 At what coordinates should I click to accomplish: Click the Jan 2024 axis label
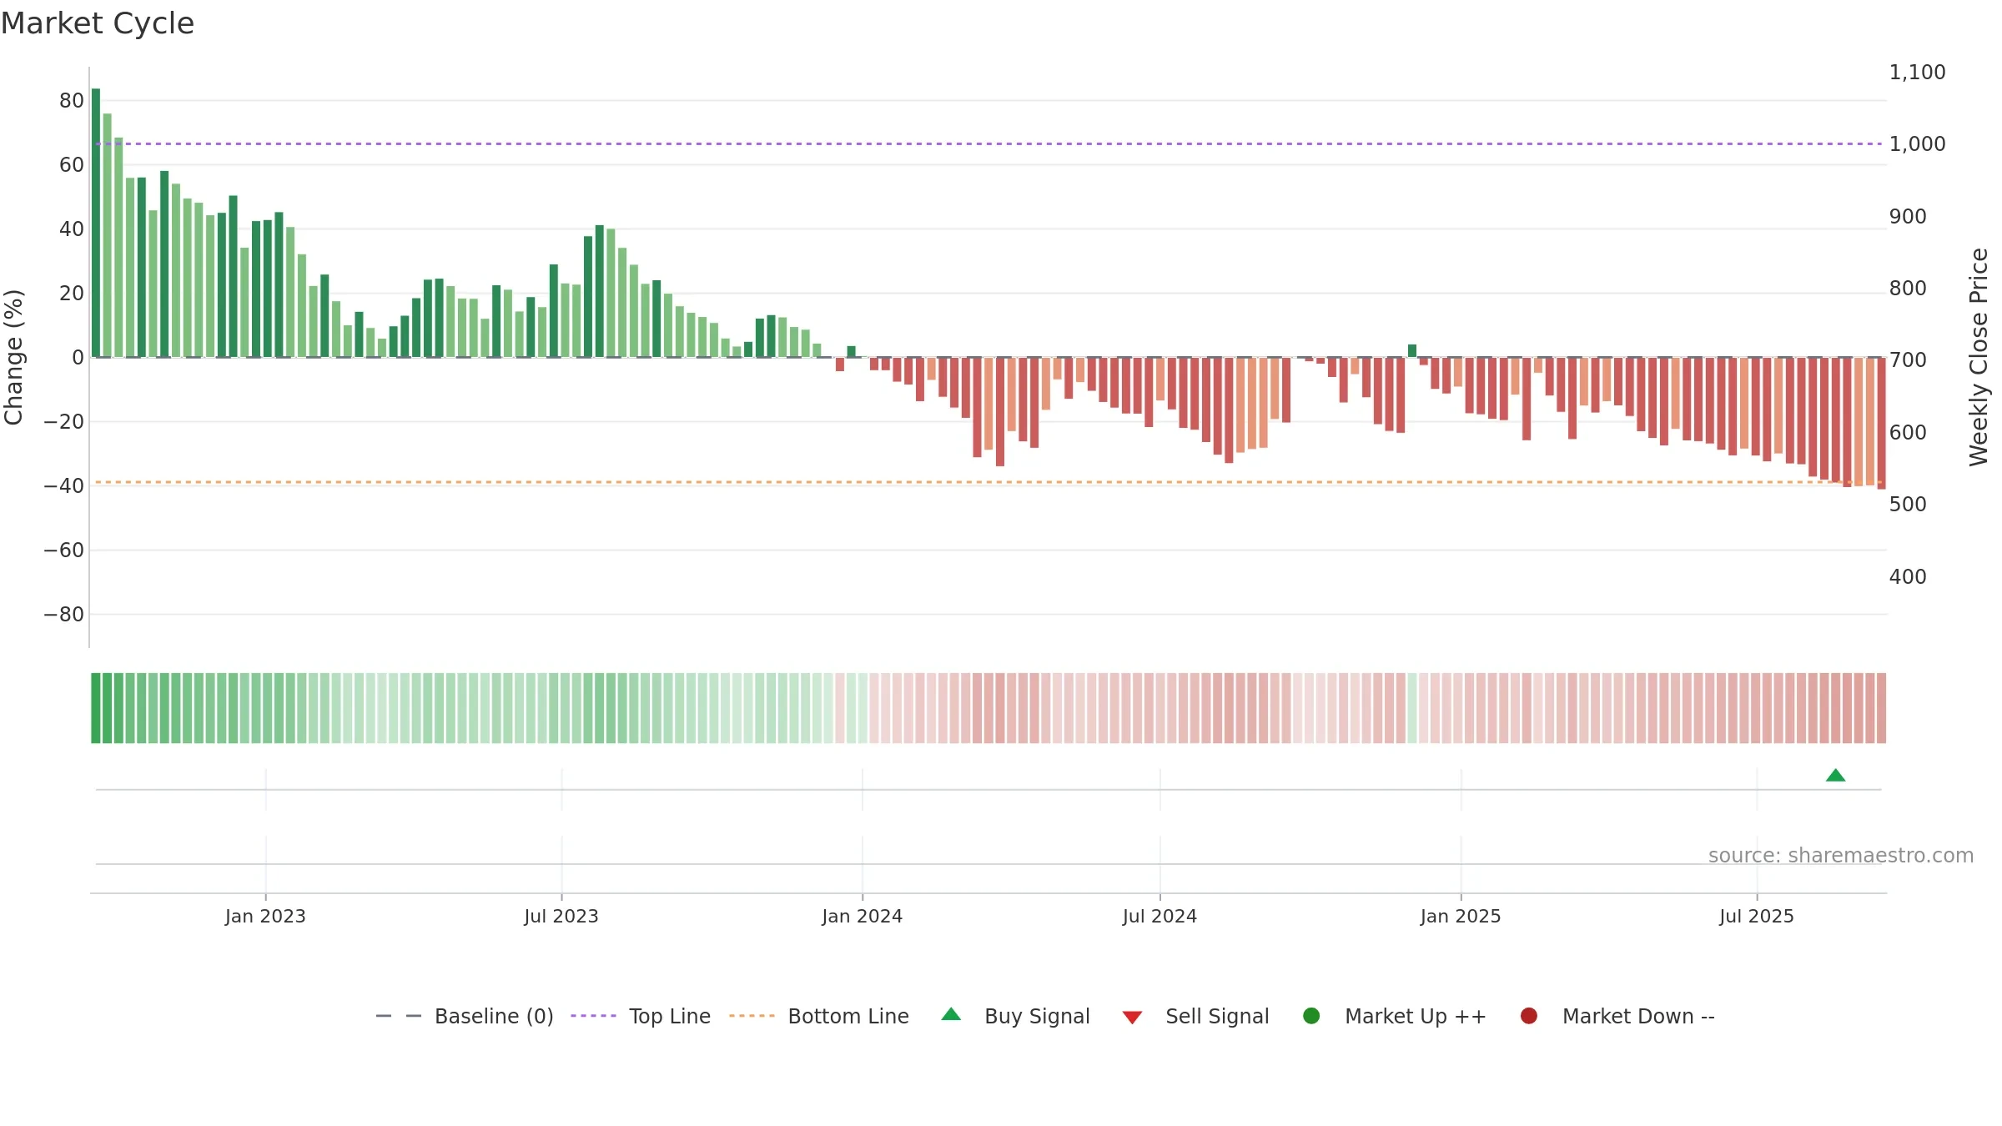862,917
